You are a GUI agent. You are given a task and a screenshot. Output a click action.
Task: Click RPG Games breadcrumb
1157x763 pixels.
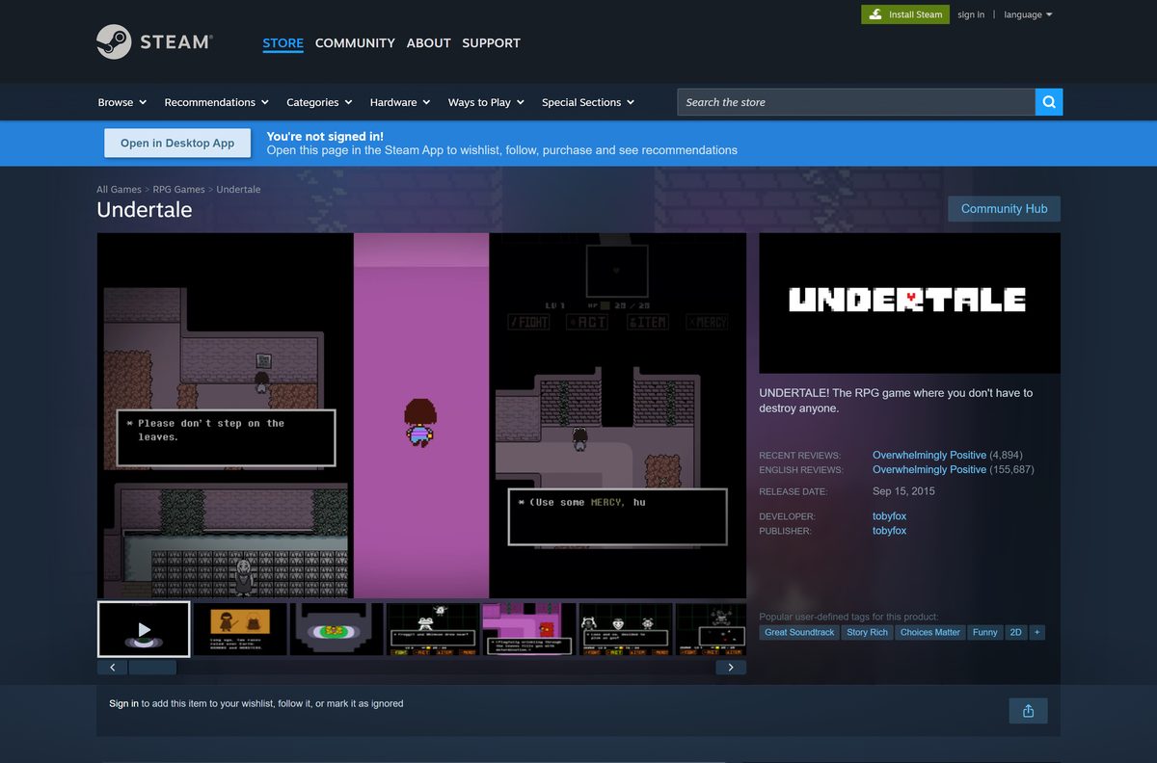[178, 190]
